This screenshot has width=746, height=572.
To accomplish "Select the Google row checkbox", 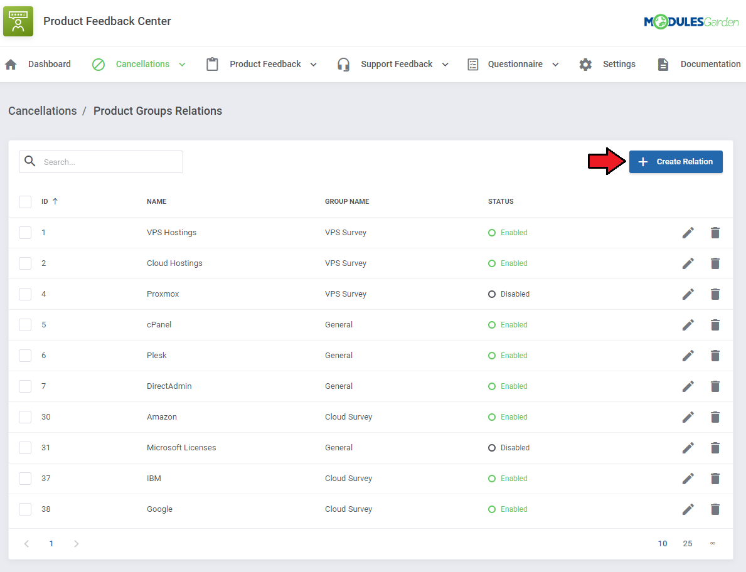I will [25, 509].
